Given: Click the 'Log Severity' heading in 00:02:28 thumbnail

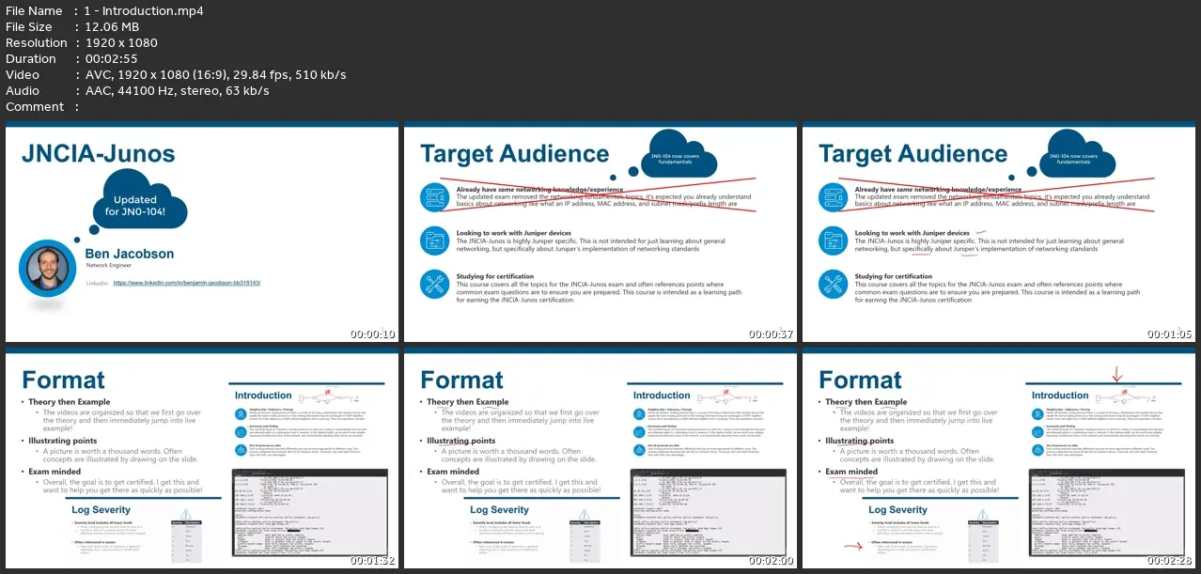Looking at the screenshot, I should [897, 510].
